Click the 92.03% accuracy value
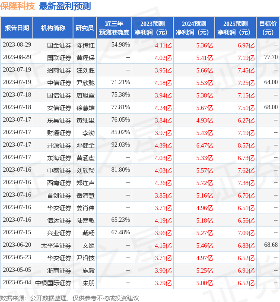The height and width of the screenshot is (302, 280). 121,145
